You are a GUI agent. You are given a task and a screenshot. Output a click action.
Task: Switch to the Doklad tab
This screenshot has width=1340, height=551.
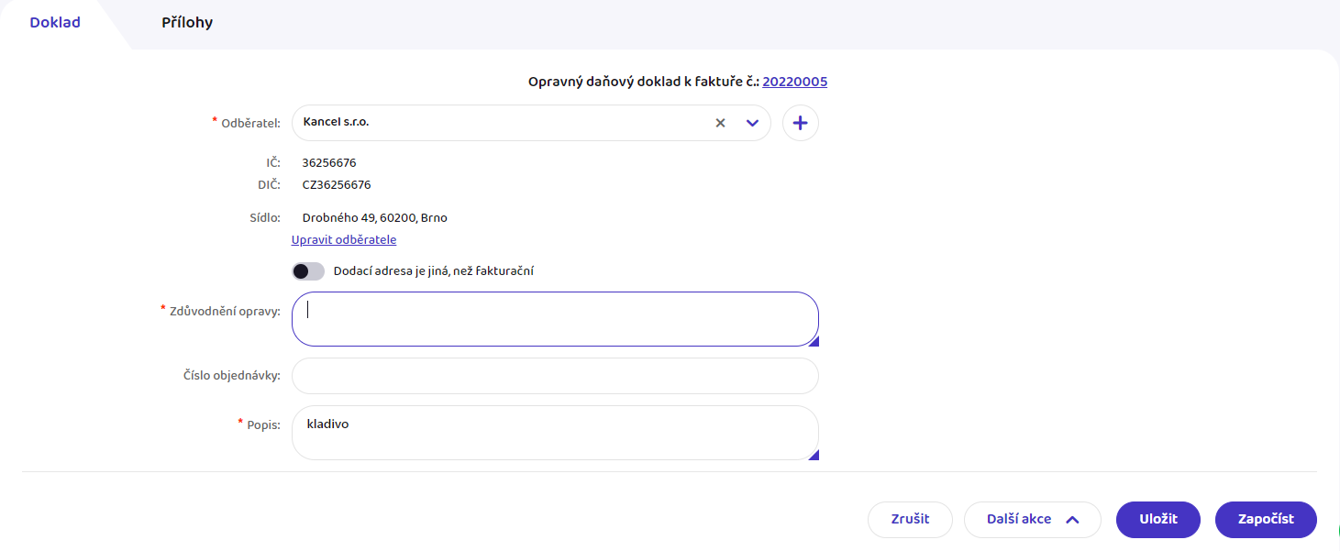click(x=55, y=22)
